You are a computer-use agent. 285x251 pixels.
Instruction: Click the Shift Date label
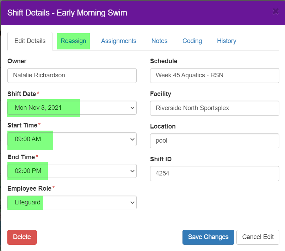21,94
